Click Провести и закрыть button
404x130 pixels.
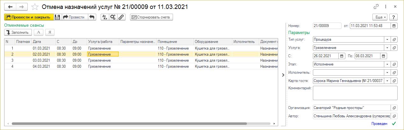click(x=29, y=17)
